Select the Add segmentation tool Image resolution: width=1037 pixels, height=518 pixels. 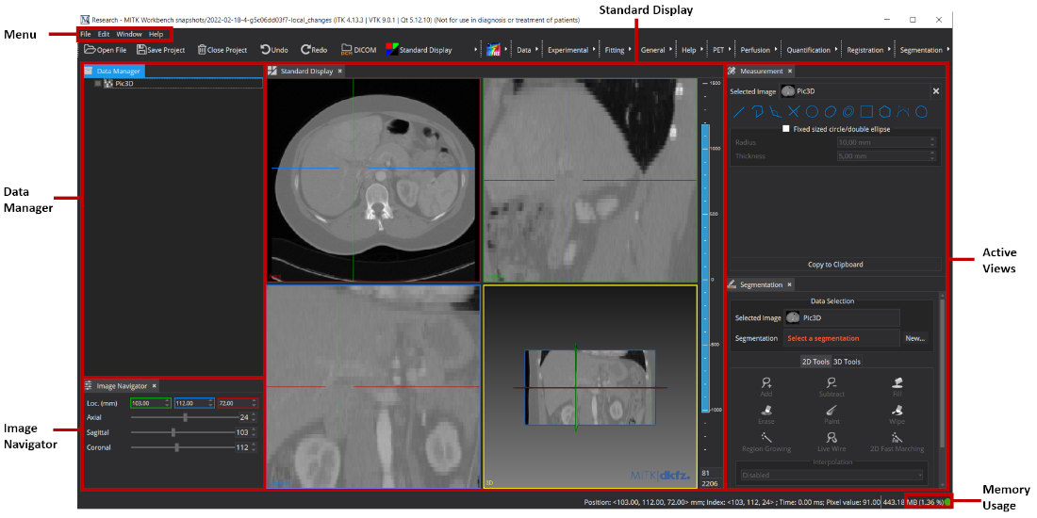766,386
